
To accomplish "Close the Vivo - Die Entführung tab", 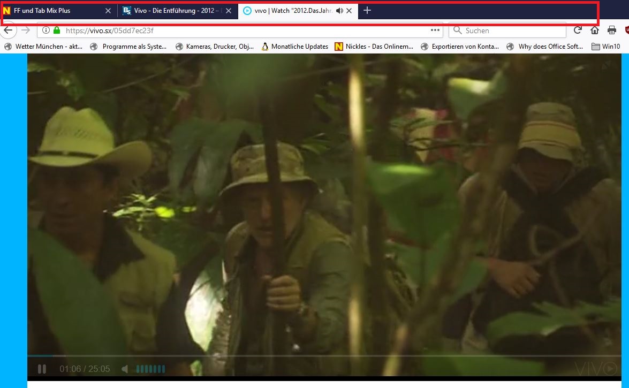I will [228, 11].
